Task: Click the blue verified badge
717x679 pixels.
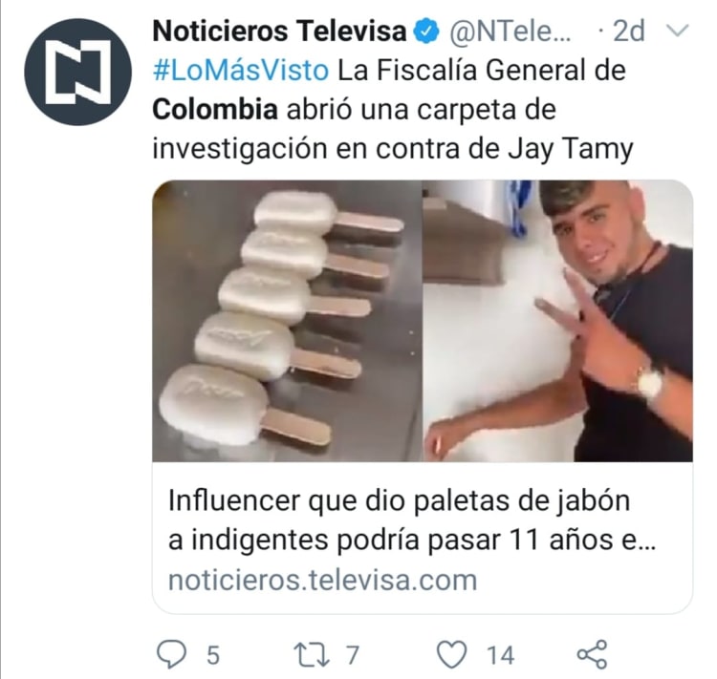Action: [426, 32]
